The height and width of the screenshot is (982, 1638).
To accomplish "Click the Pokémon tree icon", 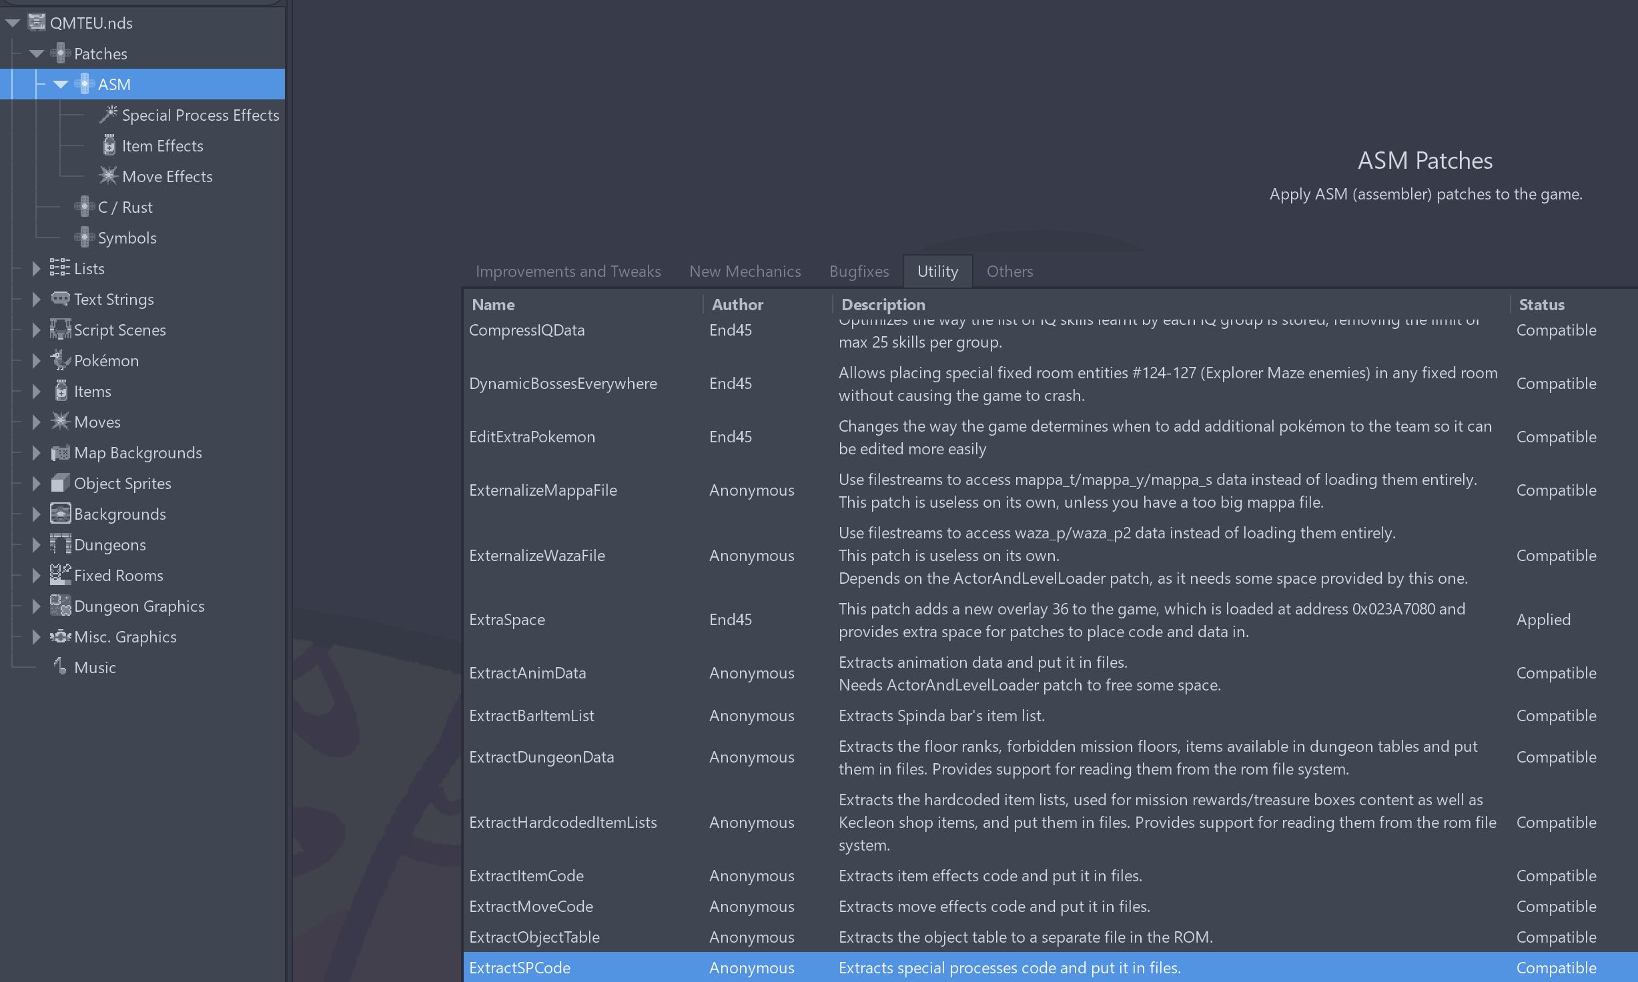I will pyautogui.click(x=60, y=360).
